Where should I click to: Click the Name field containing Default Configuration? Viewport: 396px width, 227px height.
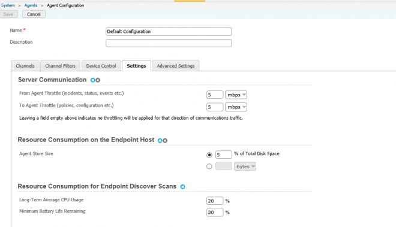[169, 32]
